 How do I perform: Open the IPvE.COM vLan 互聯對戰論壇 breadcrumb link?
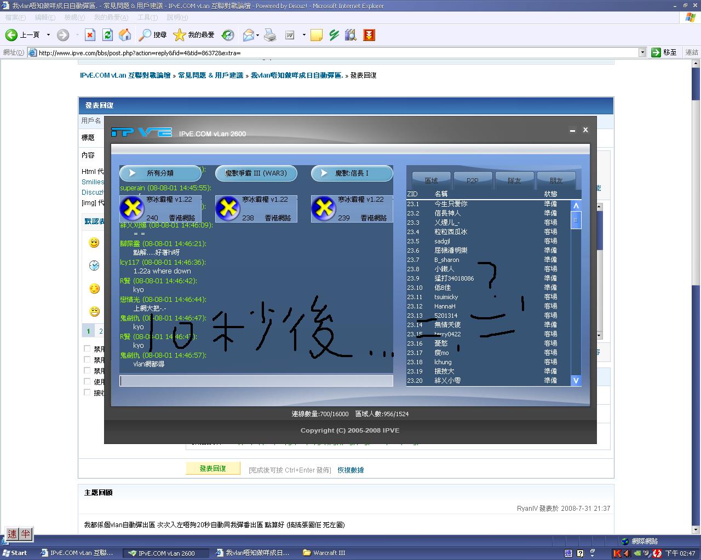pos(125,75)
